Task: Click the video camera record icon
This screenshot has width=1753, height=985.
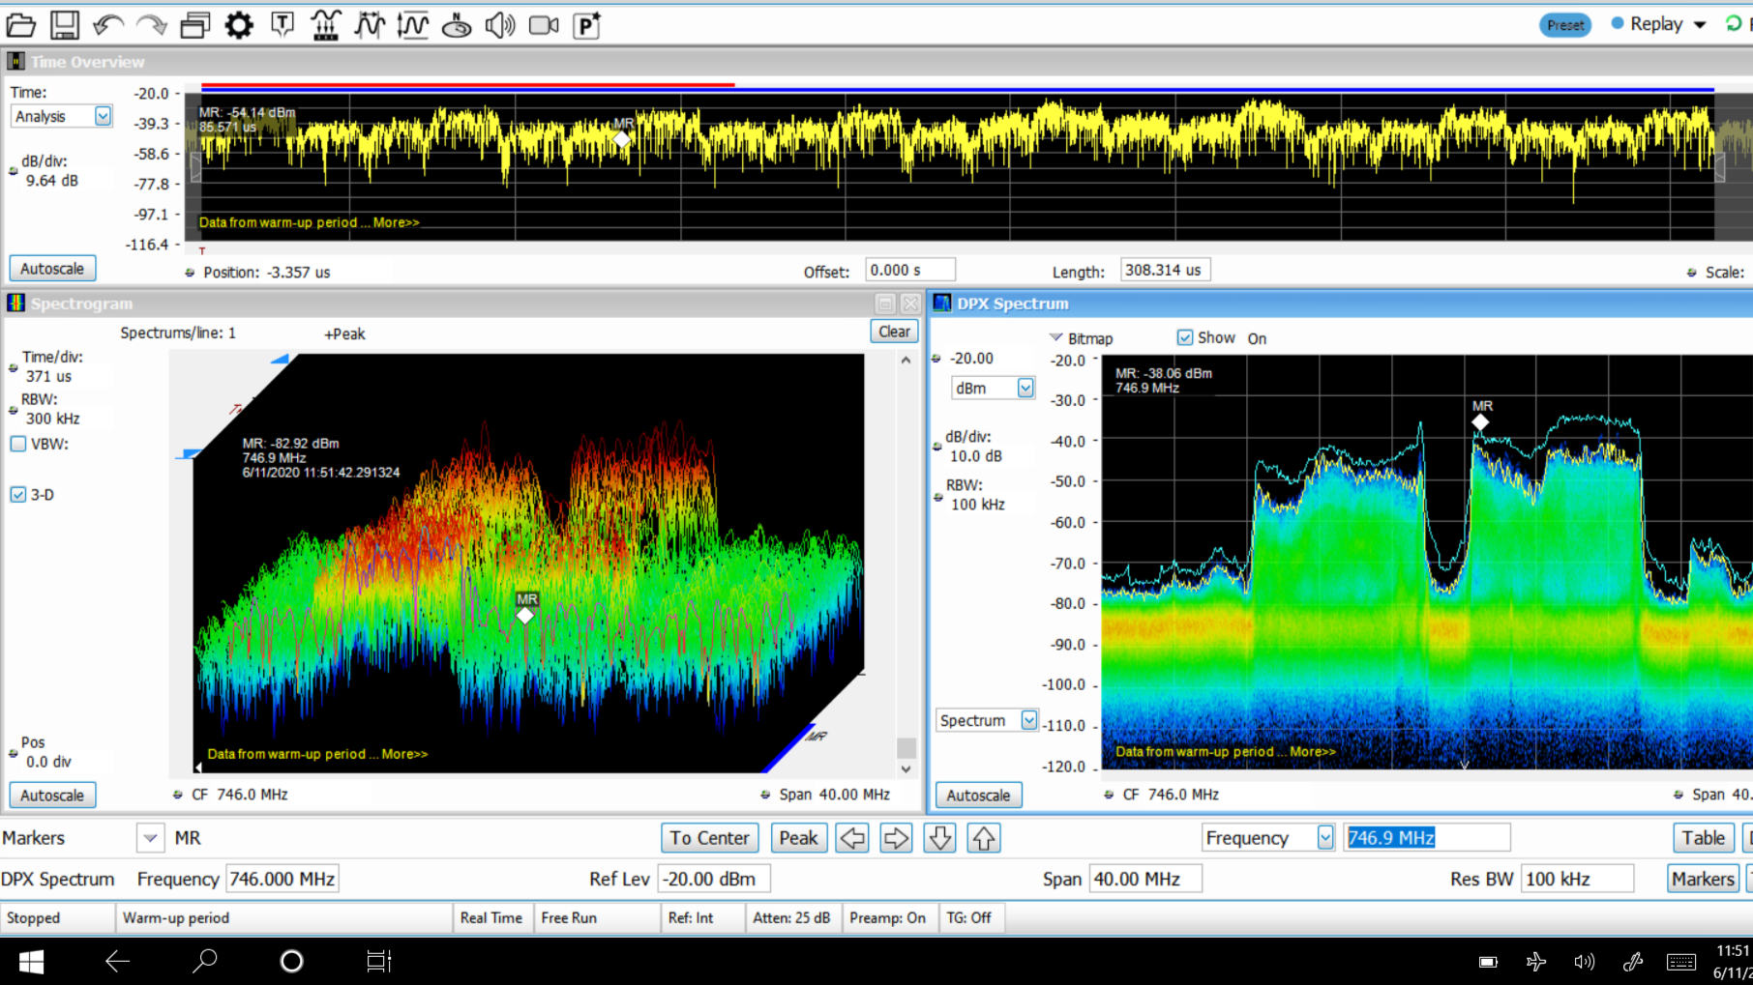Action: pos(544,25)
